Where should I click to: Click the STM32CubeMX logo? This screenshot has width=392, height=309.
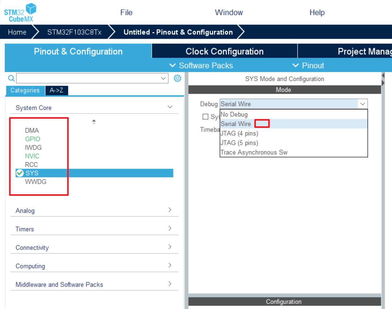coord(20,13)
